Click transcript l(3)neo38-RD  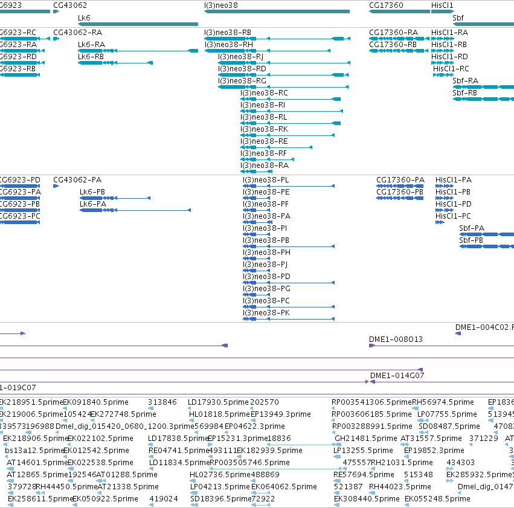(x=242, y=69)
